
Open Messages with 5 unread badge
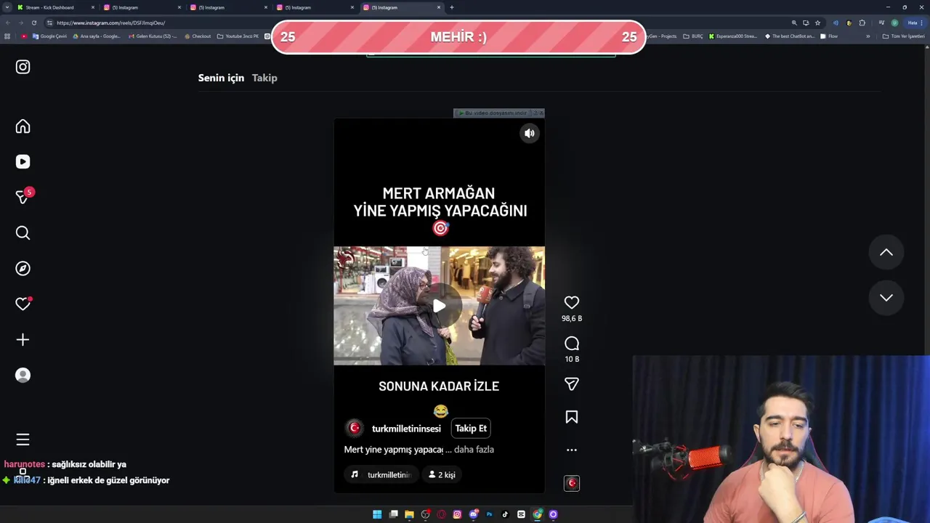(23, 197)
